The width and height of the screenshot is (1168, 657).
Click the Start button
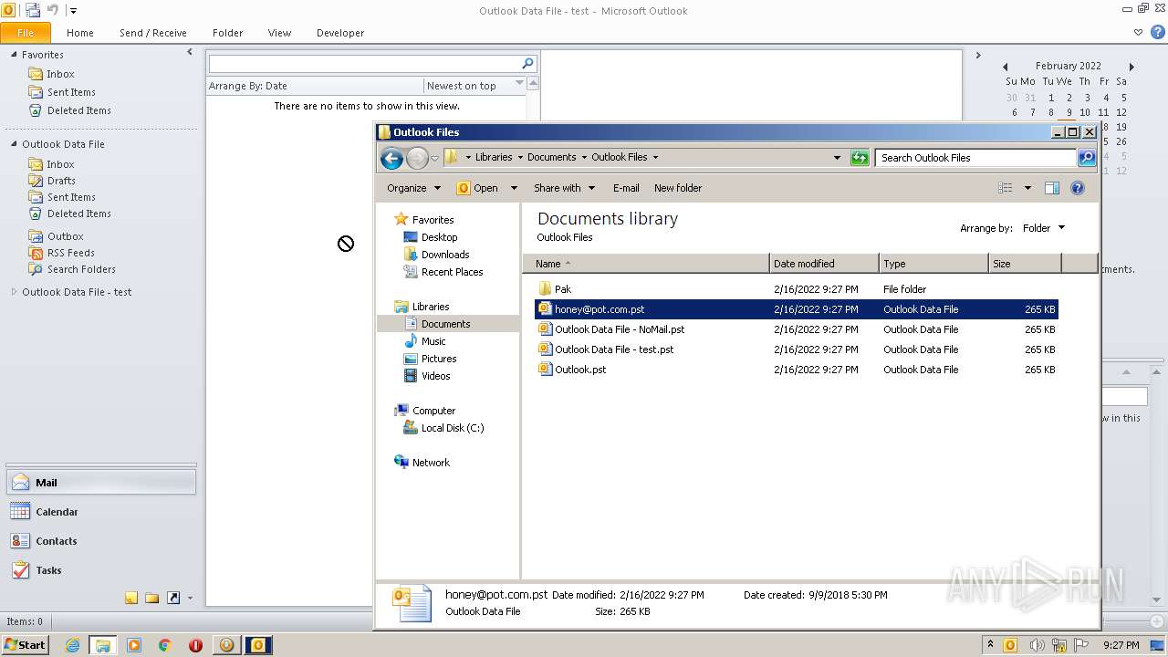25,645
